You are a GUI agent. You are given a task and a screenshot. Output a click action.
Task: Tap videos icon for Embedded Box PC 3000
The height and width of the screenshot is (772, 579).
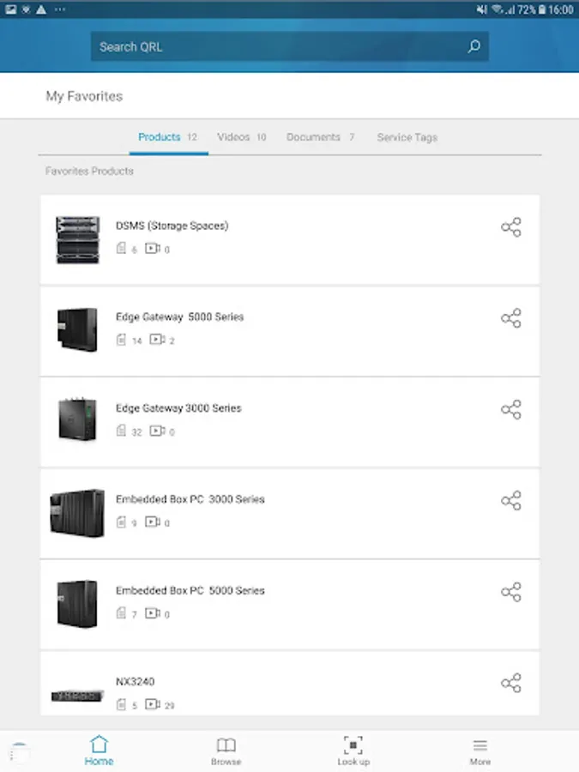pos(152,522)
